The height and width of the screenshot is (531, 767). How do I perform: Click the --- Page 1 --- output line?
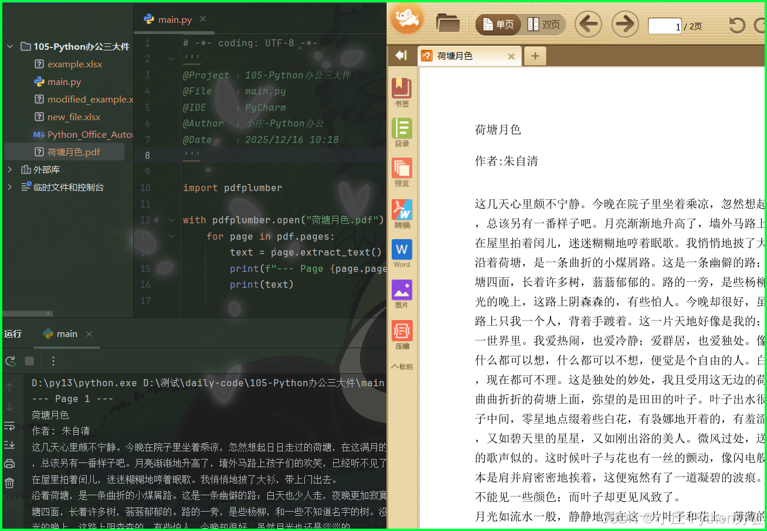click(x=72, y=399)
